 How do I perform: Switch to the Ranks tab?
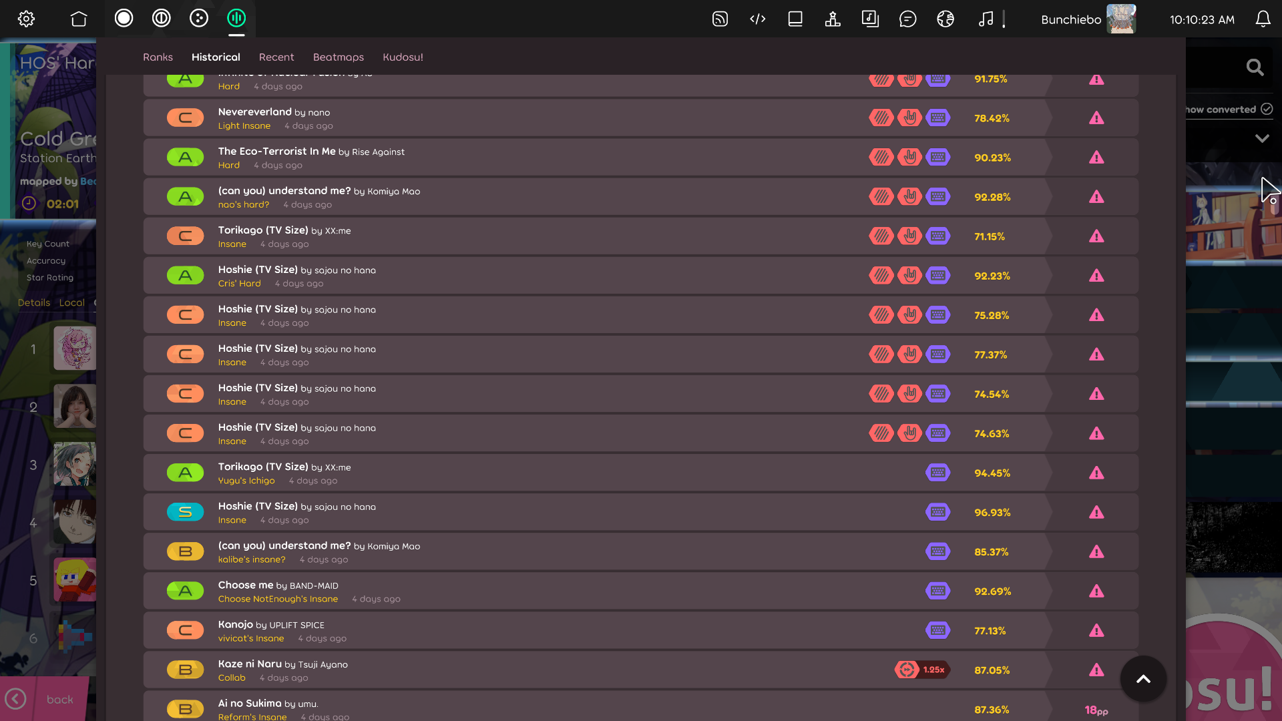point(158,57)
